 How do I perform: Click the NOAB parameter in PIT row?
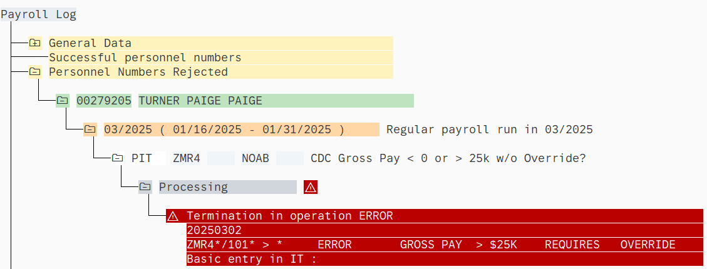tap(255, 158)
